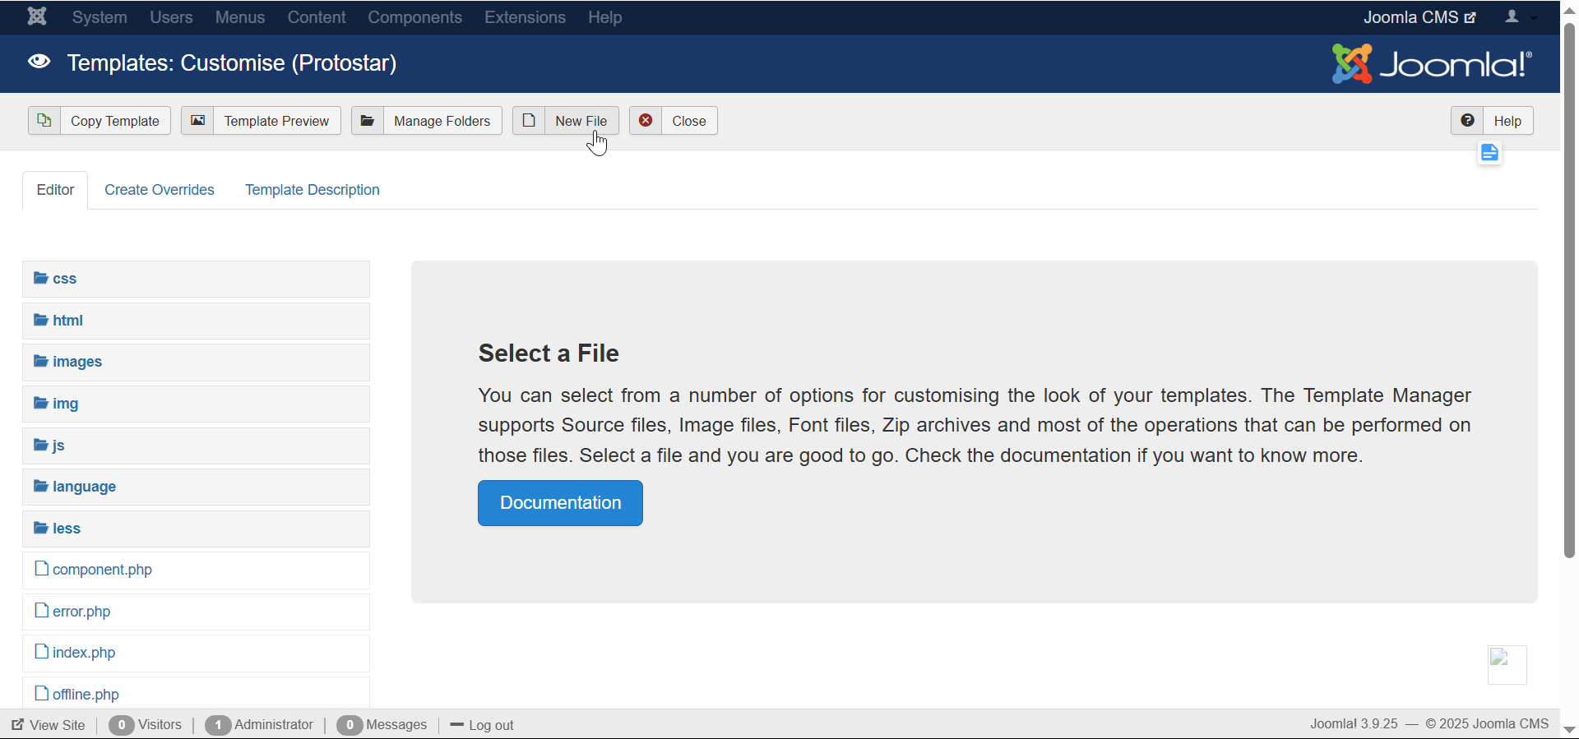Expand the language folder
1579x739 pixels.
click(x=83, y=487)
